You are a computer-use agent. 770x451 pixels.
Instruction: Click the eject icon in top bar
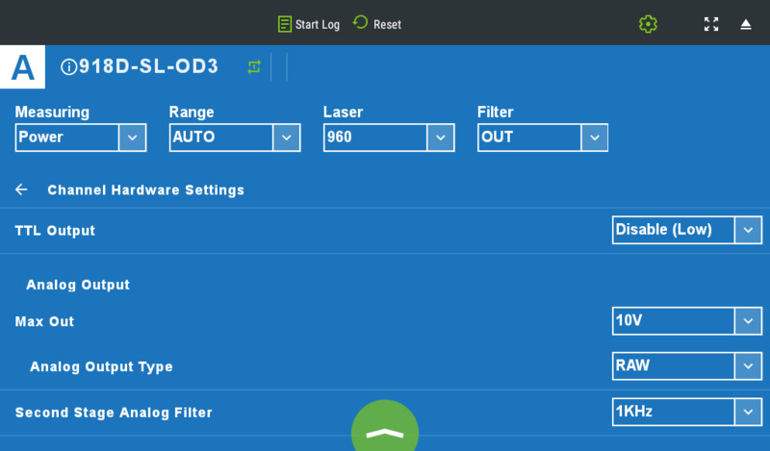(746, 24)
